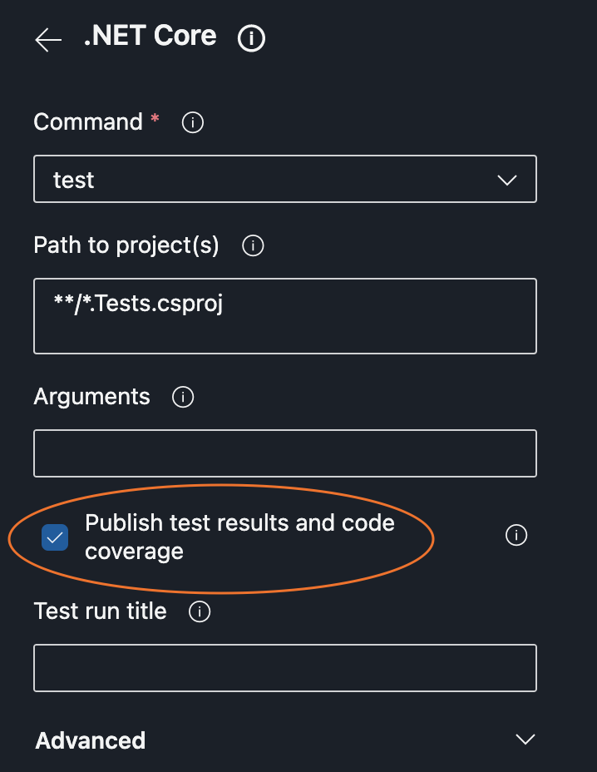The height and width of the screenshot is (772, 597).
Task: Click the Advanced section header
Action: 91,740
